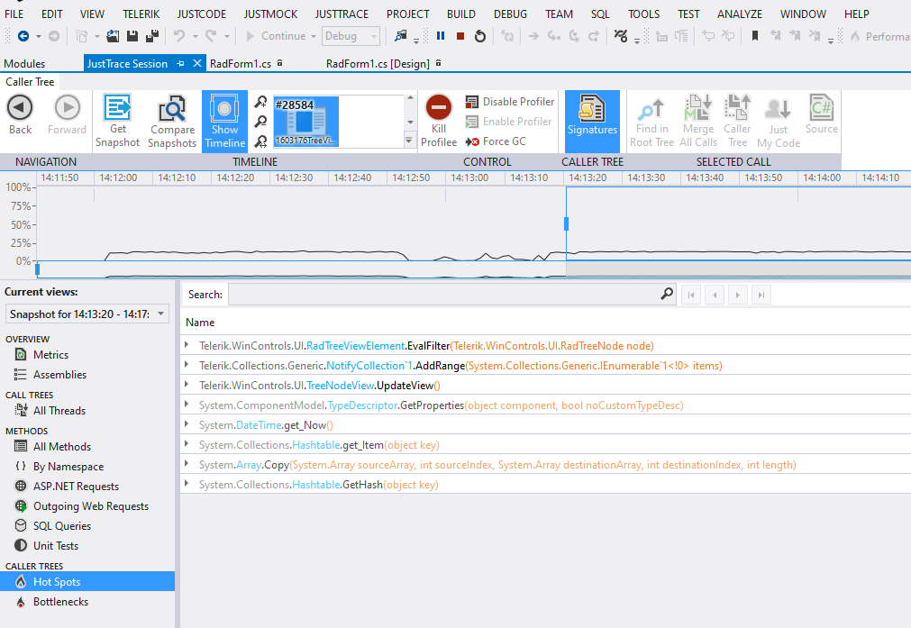Open the JUSTTRACE menu
The image size is (911, 628).
[x=342, y=14]
